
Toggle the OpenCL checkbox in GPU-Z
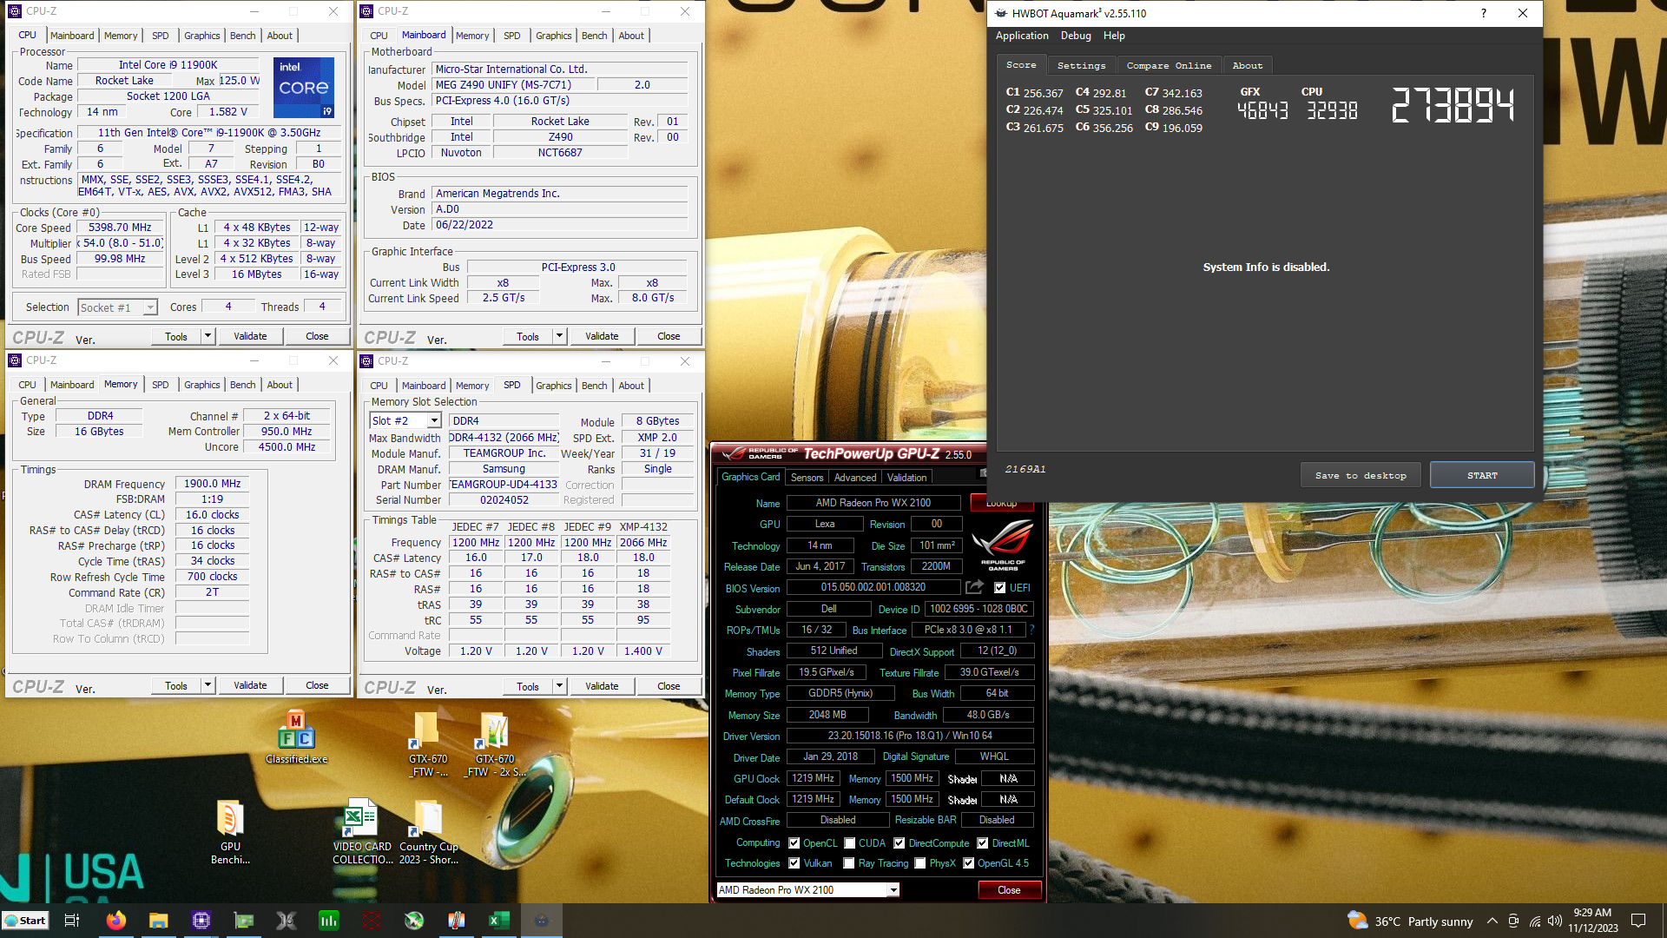[794, 843]
